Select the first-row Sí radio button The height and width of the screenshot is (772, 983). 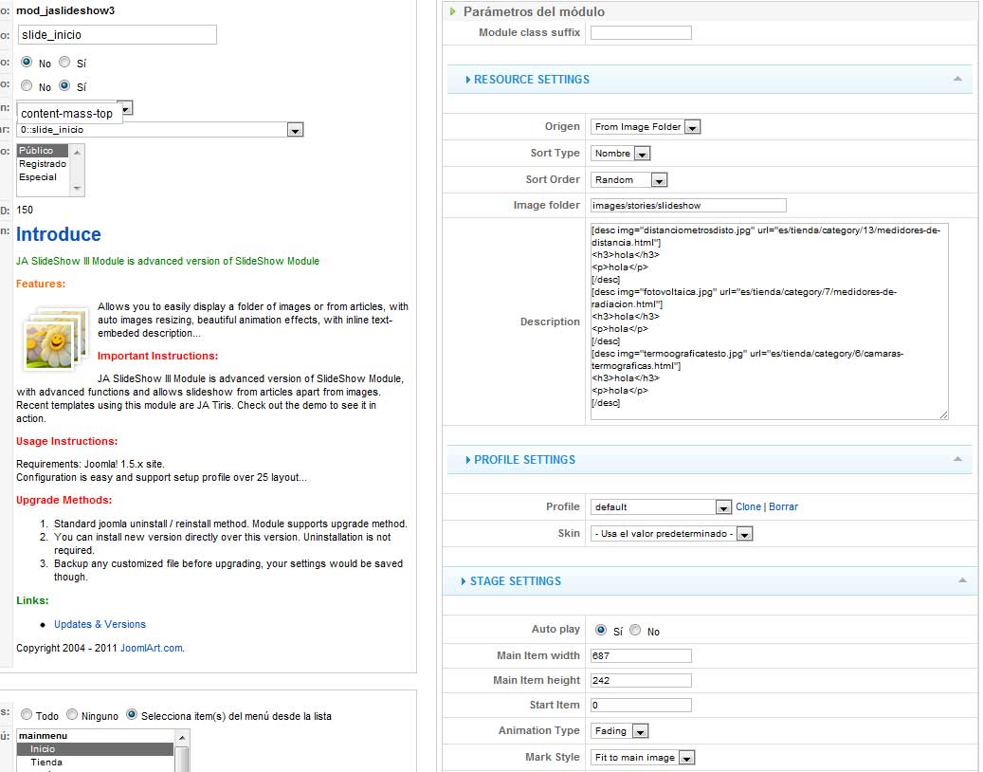(x=64, y=62)
